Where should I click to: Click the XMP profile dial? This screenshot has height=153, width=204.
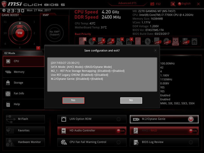coord(54,33)
